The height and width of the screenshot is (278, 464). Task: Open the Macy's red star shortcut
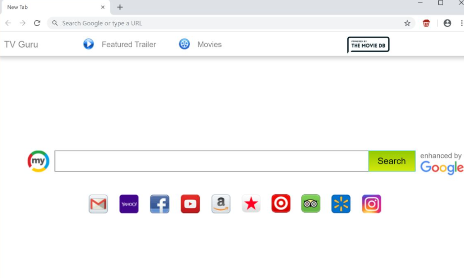(251, 204)
